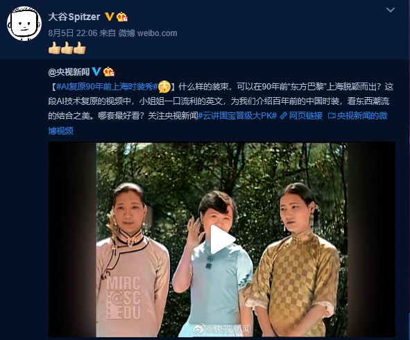
Task: Open hashtag #AI复原90年前上海时装秀#
Action: (107, 87)
